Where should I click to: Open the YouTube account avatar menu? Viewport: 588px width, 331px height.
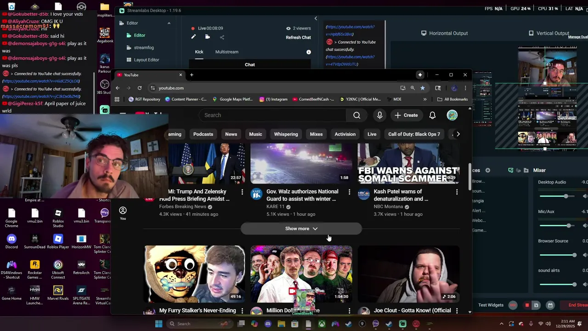click(452, 115)
